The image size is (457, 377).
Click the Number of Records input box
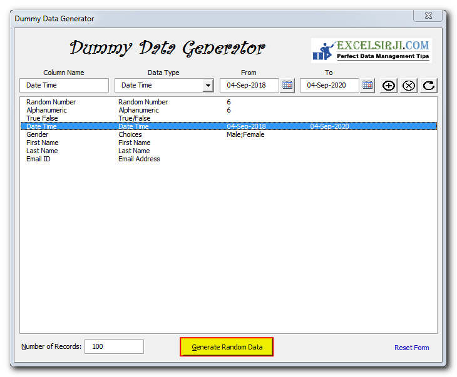[x=114, y=347]
